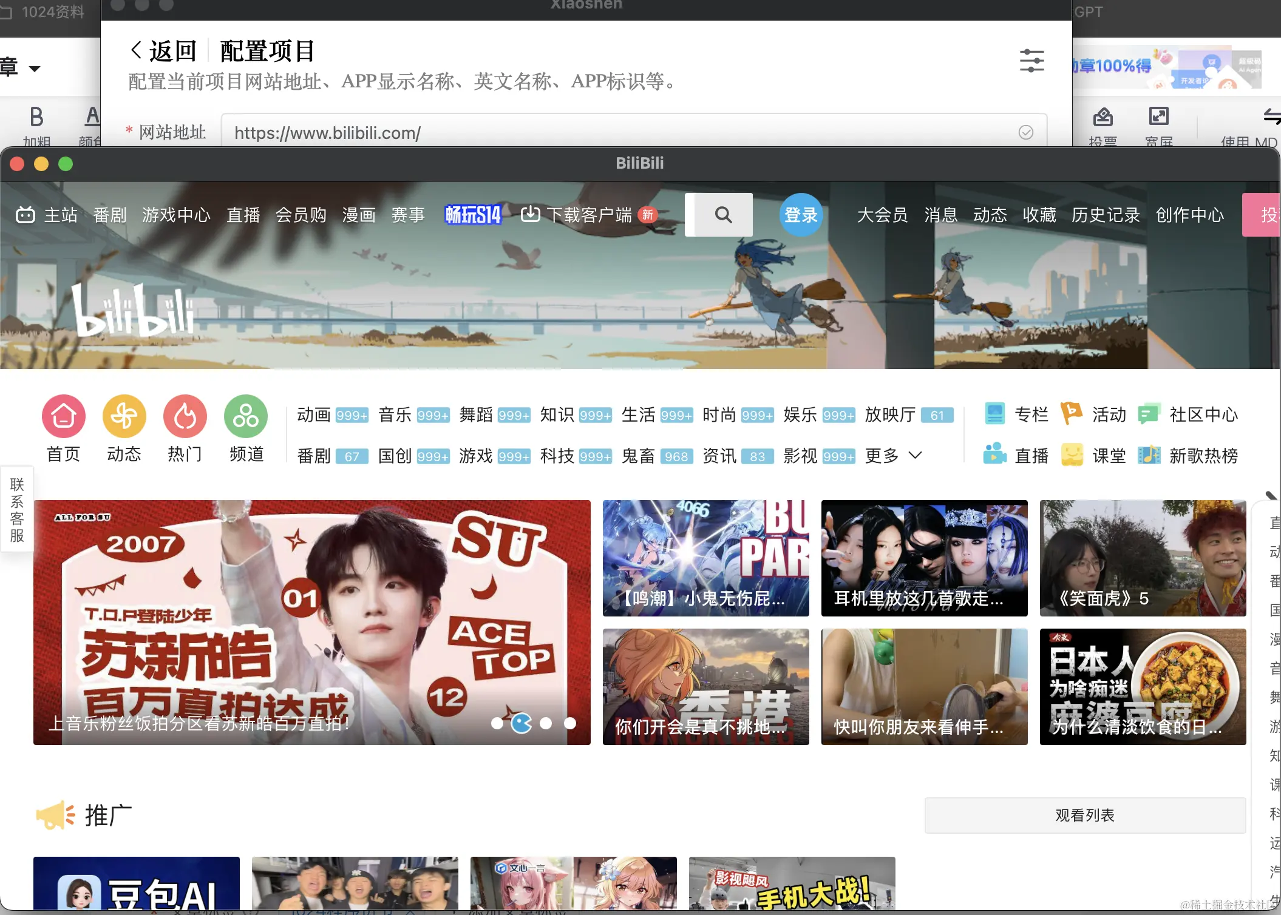Open the 新歌热榜 music icon

point(1149,455)
